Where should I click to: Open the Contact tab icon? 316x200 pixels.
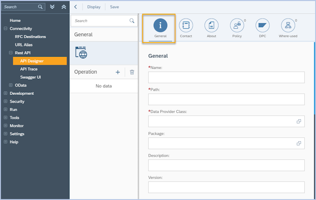(x=186, y=26)
